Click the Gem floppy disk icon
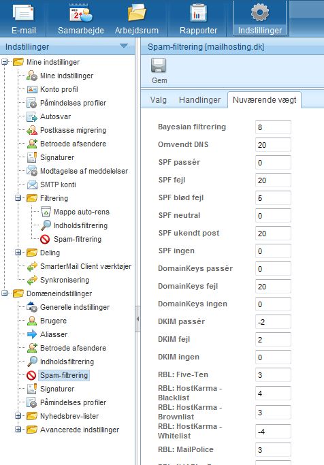Viewport: 324px width, 465px height. 159,65
